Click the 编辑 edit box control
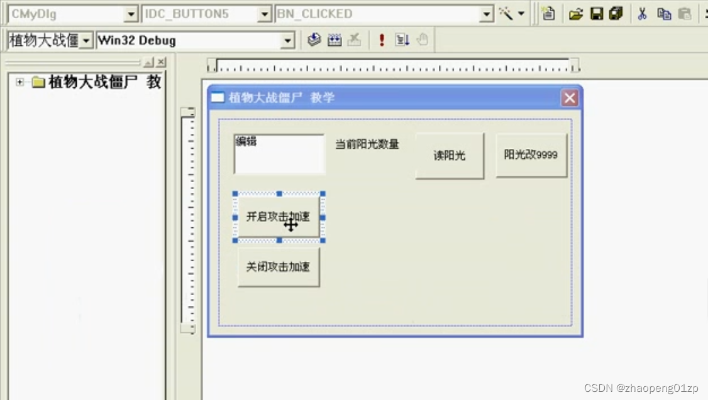This screenshot has height=400, width=708. 279,154
